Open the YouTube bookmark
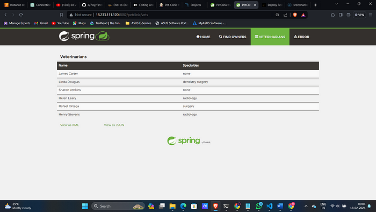The image size is (376, 212). click(x=60, y=23)
